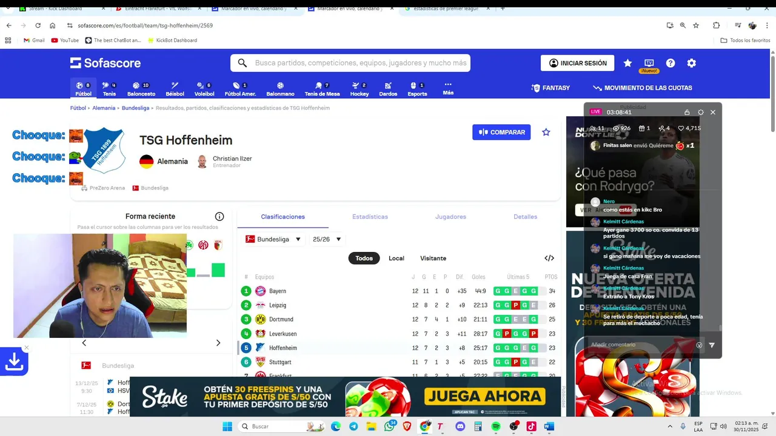Click the COMPARAR button
Screen dimensions: 776x436
pos(501,132)
